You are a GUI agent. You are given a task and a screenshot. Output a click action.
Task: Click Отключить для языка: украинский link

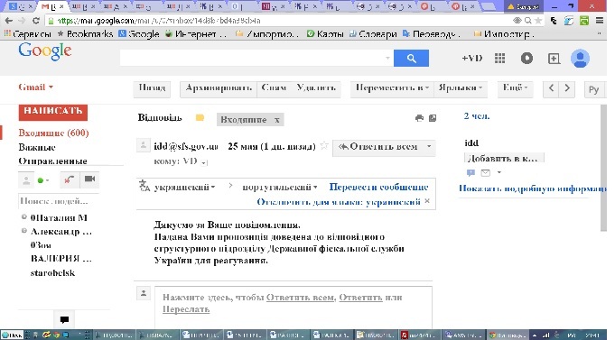pos(339,202)
